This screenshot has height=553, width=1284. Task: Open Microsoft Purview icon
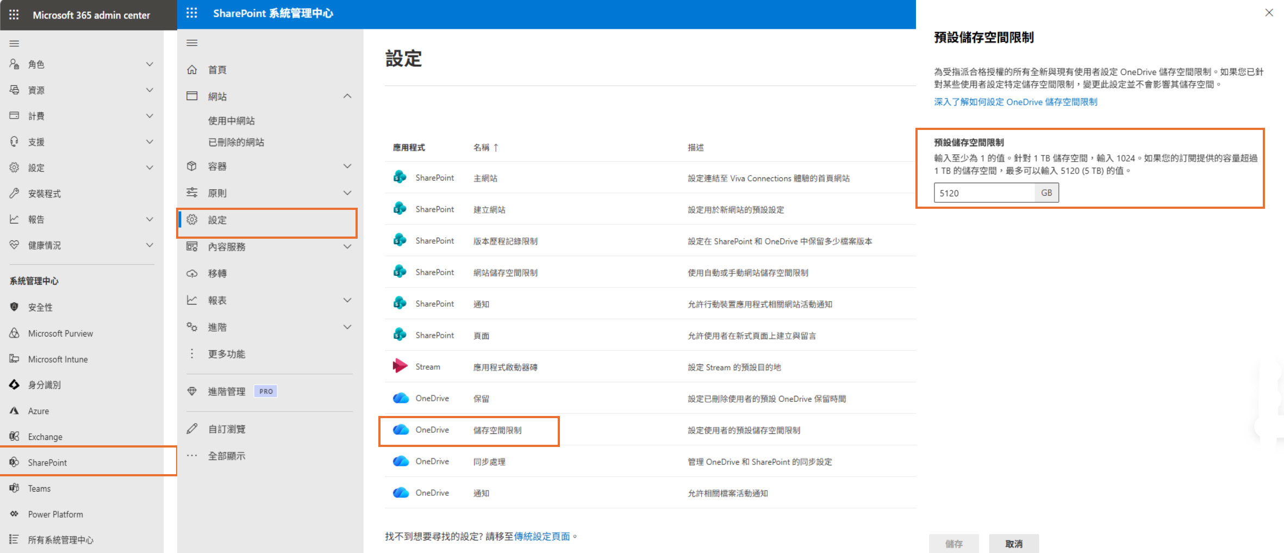[x=15, y=333]
